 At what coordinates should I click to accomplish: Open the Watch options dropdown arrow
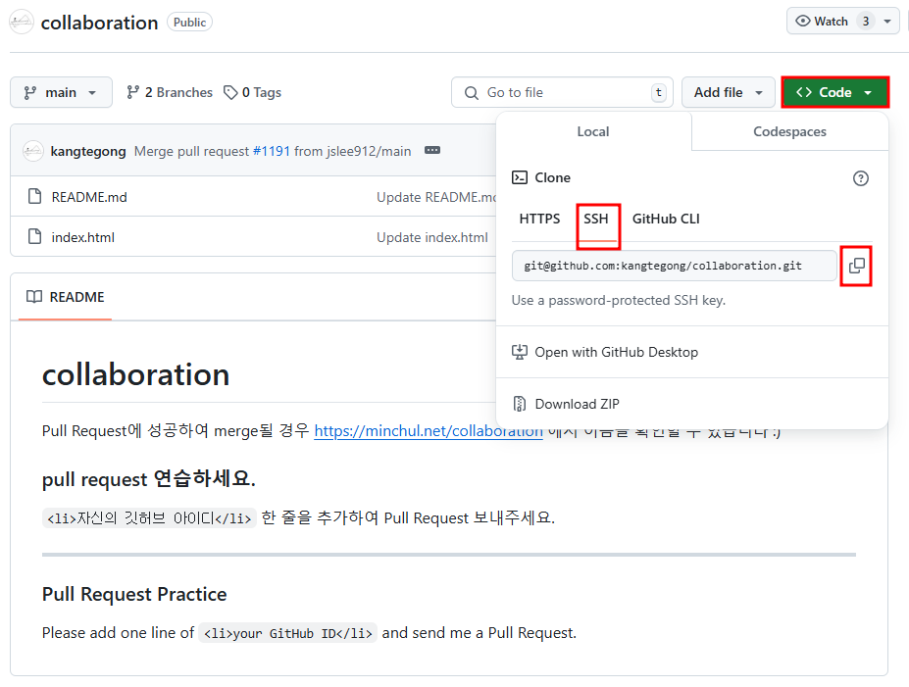point(887,22)
